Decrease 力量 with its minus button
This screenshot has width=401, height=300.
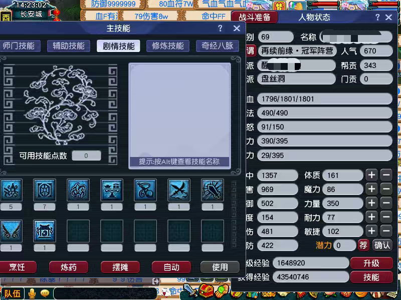click(x=386, y=203)
